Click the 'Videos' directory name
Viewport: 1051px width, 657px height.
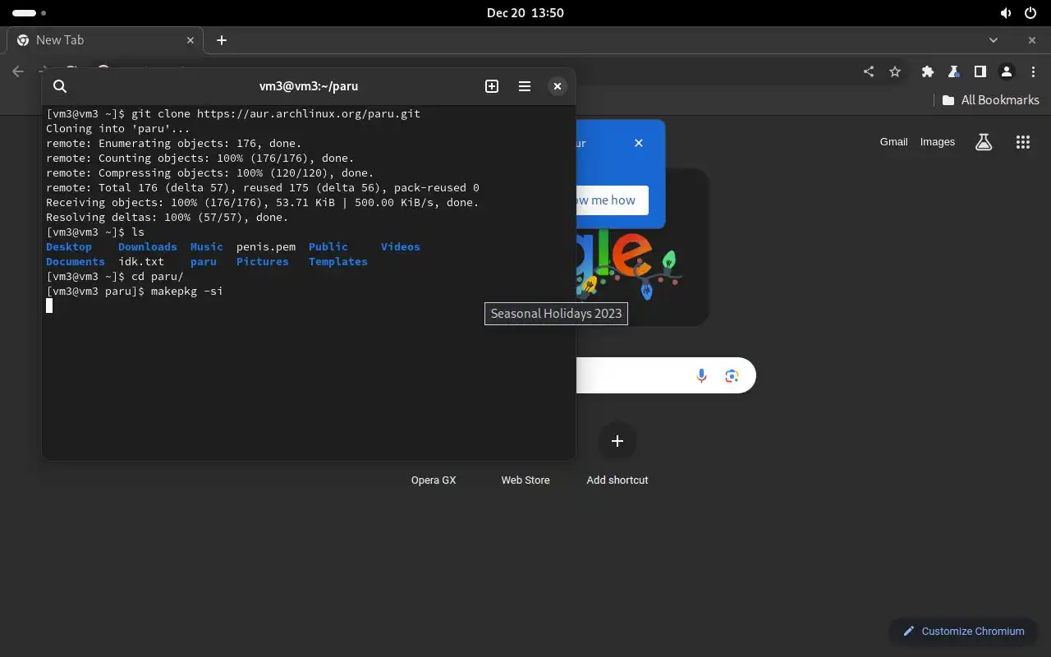tap(401, 247)
